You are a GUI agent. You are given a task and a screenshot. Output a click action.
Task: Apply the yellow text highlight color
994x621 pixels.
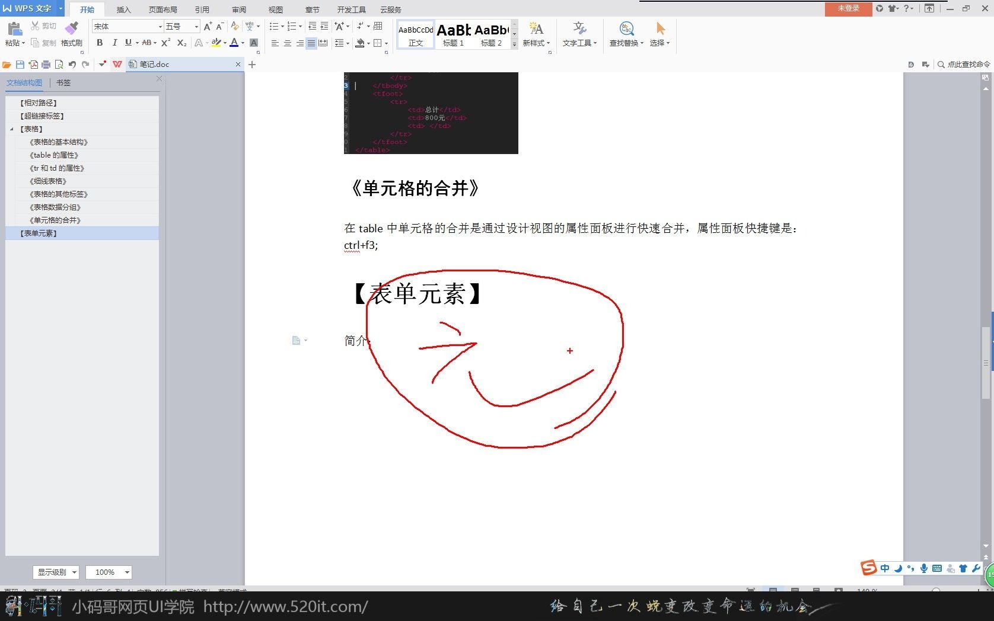click(x=216, y=43)
